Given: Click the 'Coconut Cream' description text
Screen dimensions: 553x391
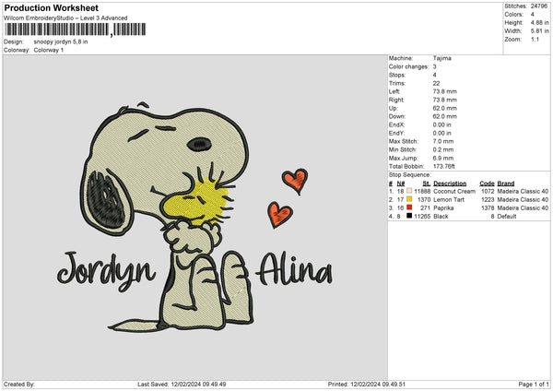Looking at the screenshot, I should [454, 191].
